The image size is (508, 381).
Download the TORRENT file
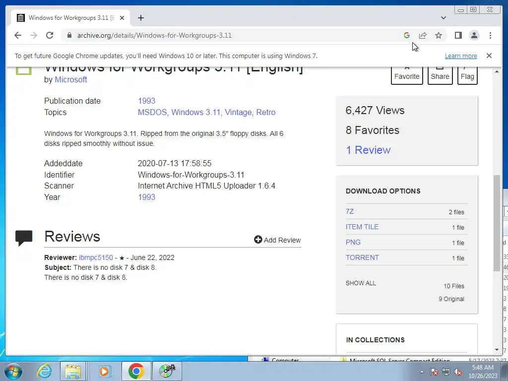click(x=362, y=257)
